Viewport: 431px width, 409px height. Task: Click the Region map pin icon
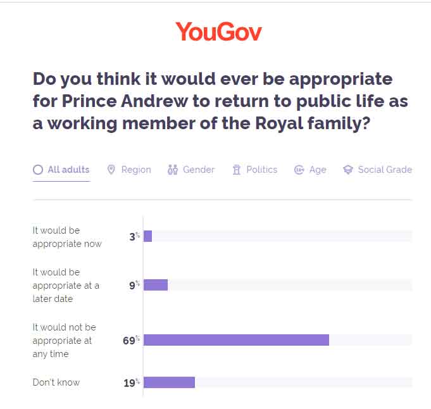point(111,170)
